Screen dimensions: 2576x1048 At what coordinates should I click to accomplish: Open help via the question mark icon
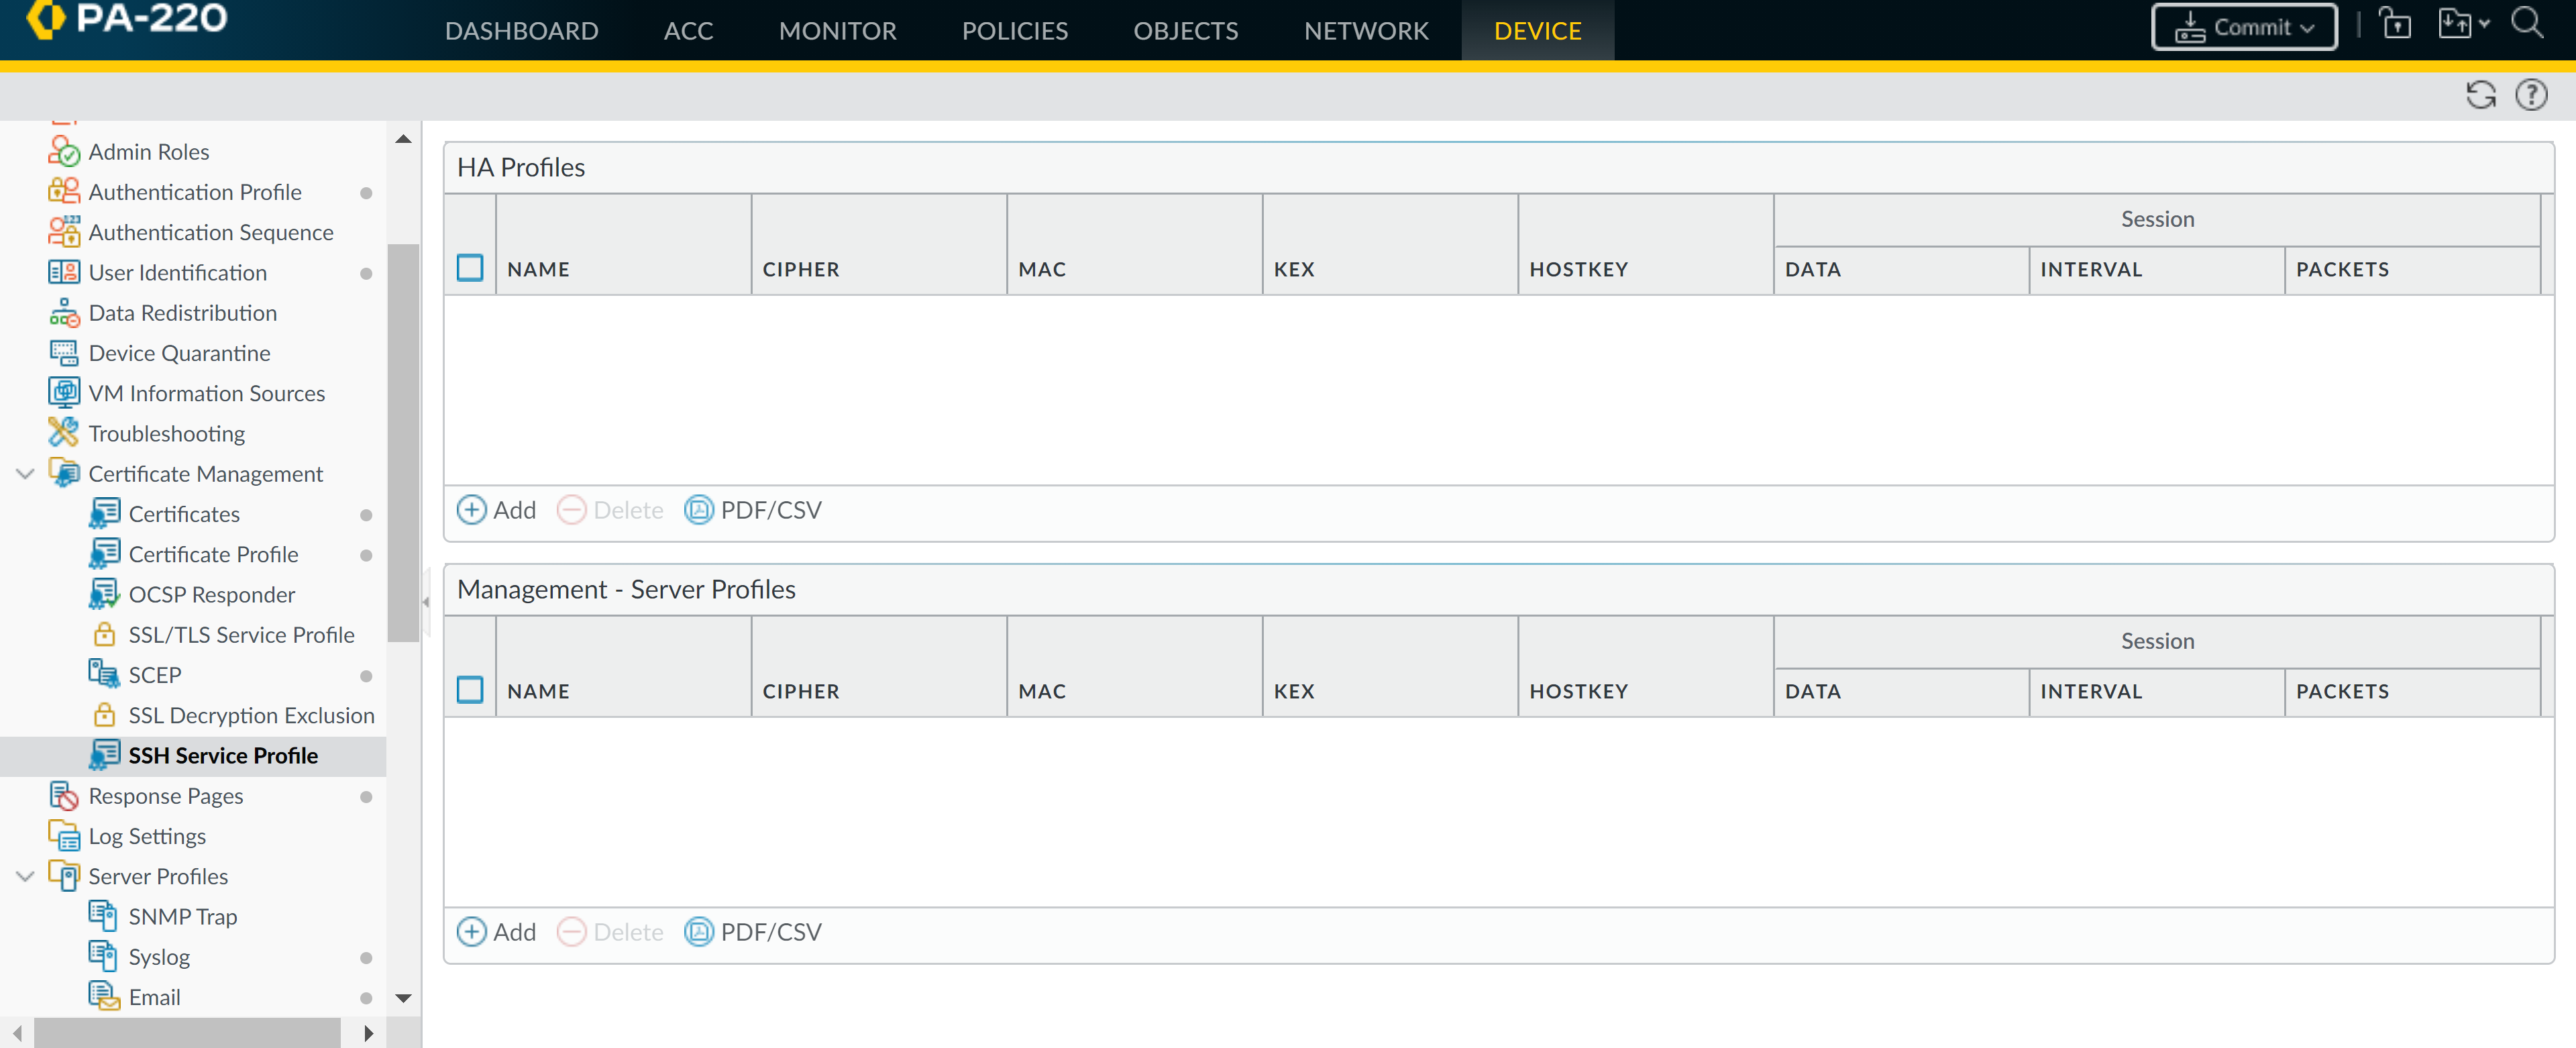click(x=2531, y=95)
